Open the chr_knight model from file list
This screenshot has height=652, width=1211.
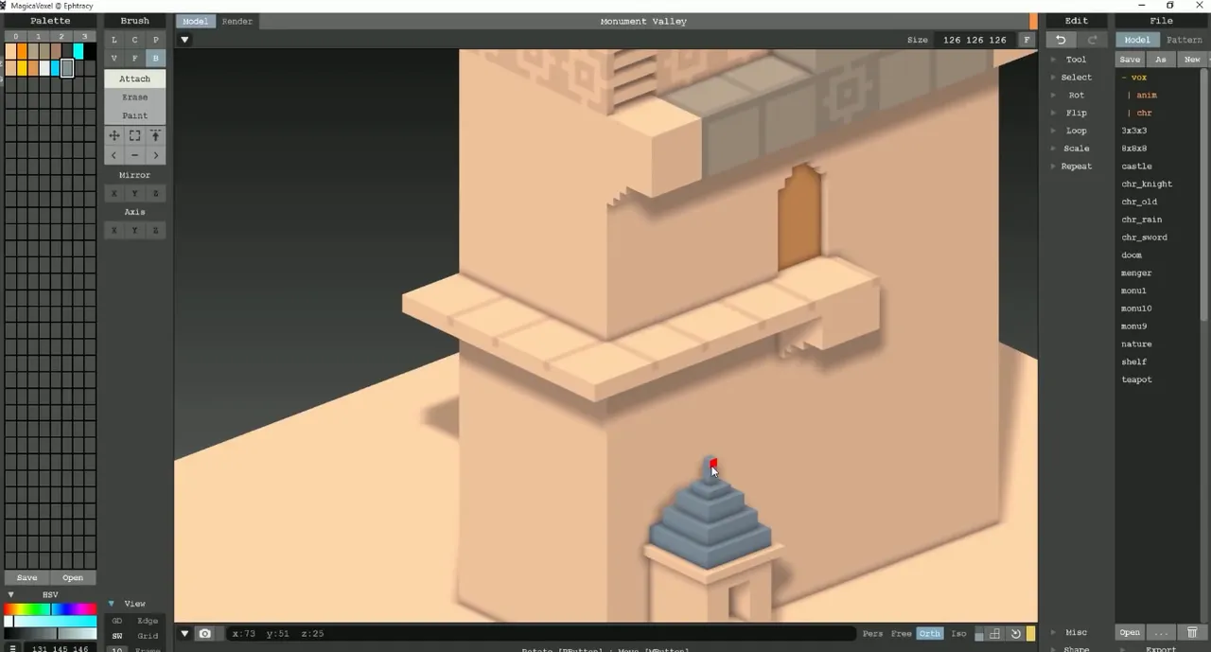[x=1147, y=184]
